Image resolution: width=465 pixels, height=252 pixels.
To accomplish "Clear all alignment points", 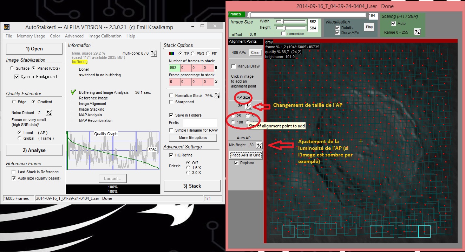I will coord(256,52).
